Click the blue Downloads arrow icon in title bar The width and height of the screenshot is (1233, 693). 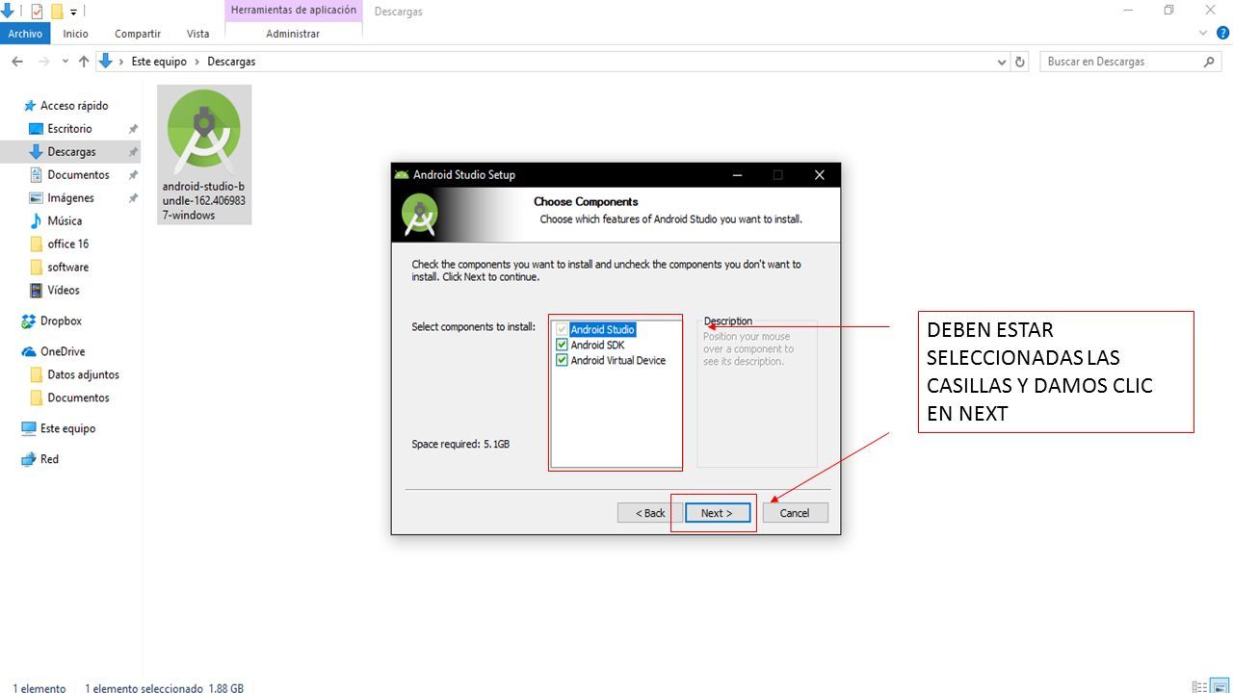9,11
